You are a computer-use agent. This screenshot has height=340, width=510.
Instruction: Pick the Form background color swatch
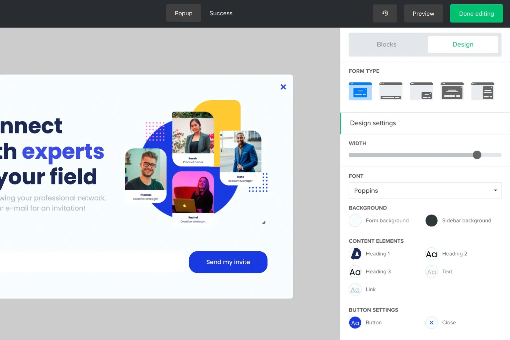pyautogui.click(x=355, y=220)
